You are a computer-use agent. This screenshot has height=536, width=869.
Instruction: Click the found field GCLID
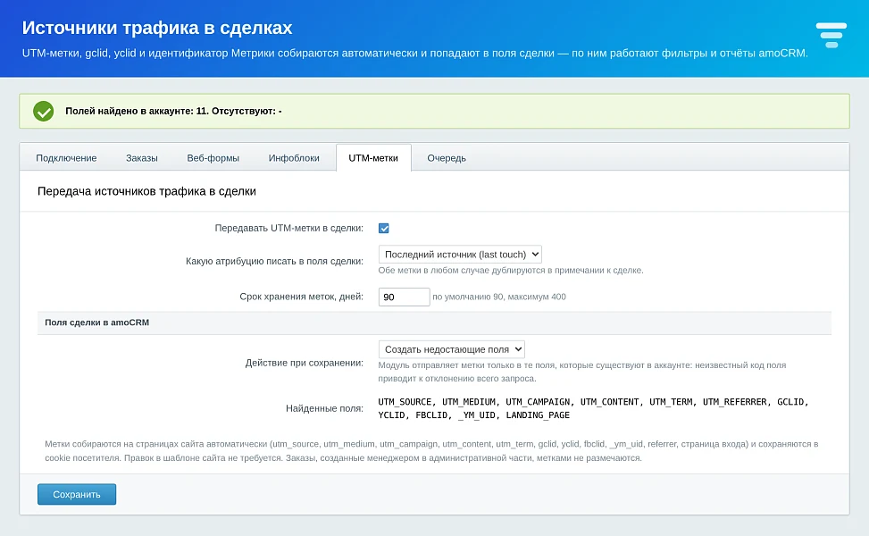790,402
